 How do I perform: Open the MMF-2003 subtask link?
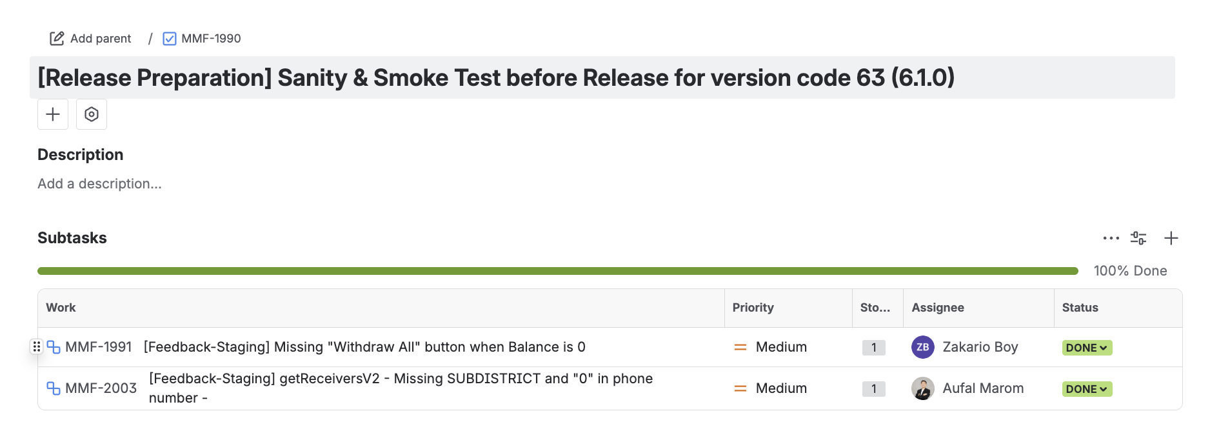coord(101,388)
